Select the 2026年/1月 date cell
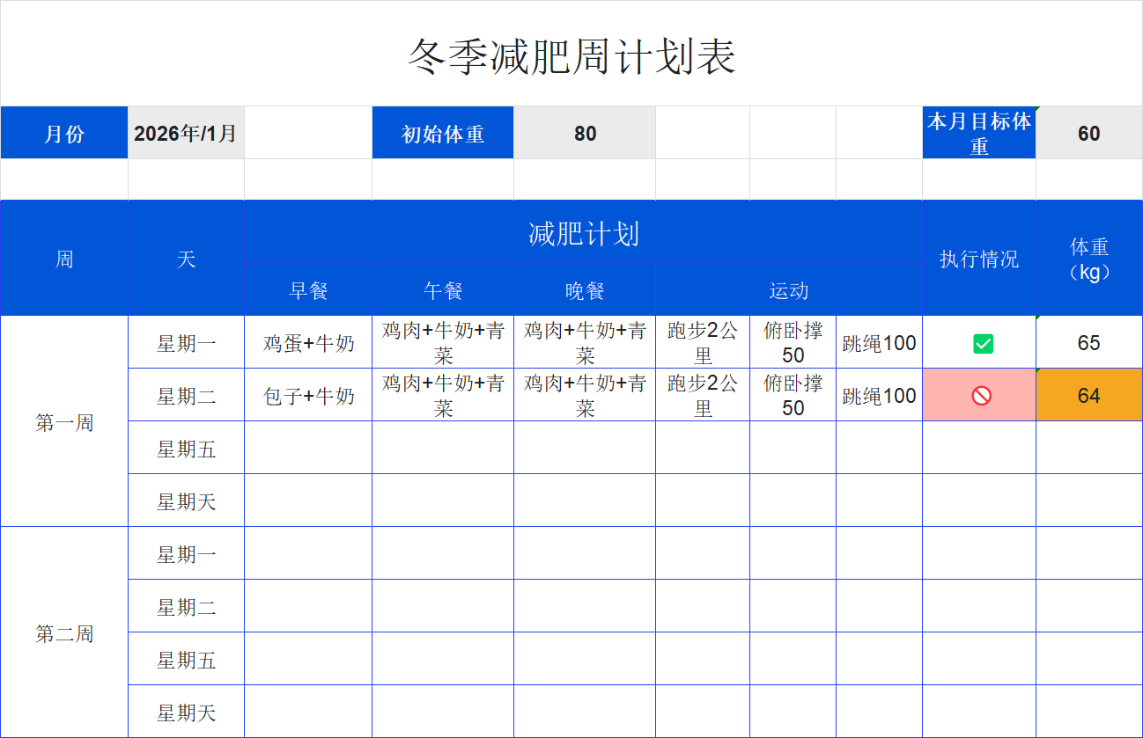This screenshot has height=738, width=1143. coord(185,132)
